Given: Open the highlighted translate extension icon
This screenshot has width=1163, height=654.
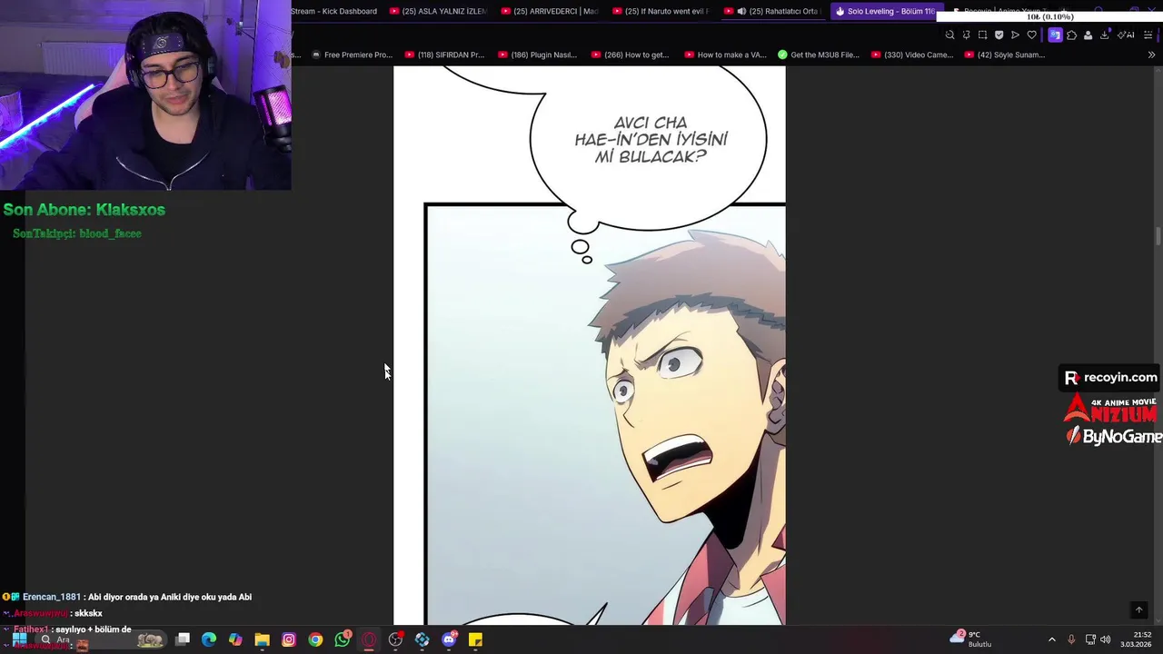Looking at the screenshot, I should [1055, 35].
